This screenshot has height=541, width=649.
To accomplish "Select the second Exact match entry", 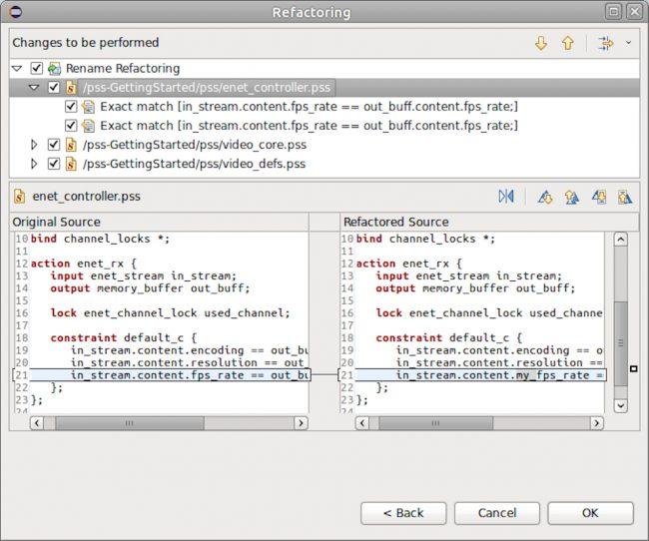I will (309, 126).
